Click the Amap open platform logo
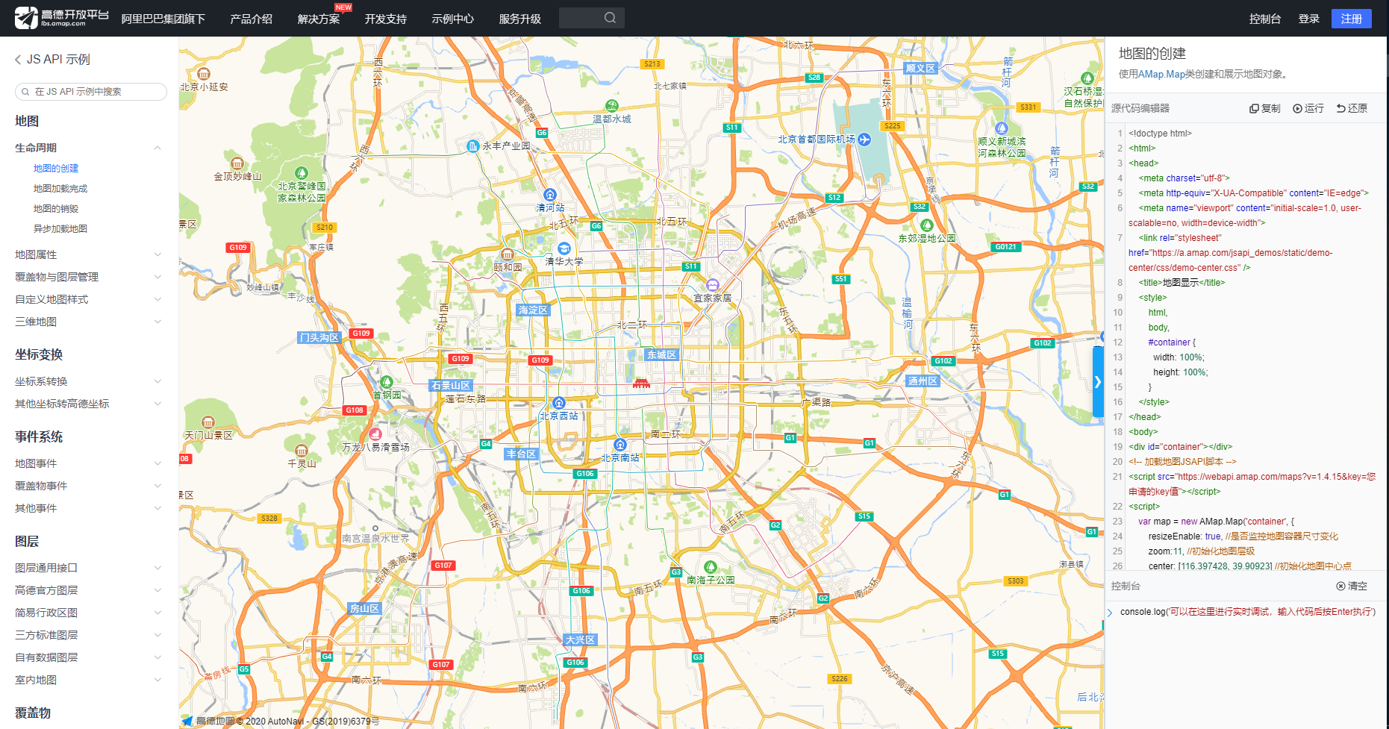Viewport: 1389px width, 729px height. (x=61, y=18)
